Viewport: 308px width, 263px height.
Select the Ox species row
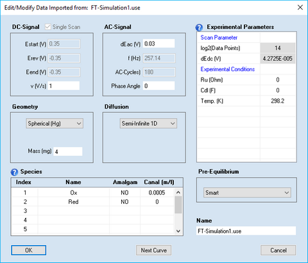coord(92,192)
